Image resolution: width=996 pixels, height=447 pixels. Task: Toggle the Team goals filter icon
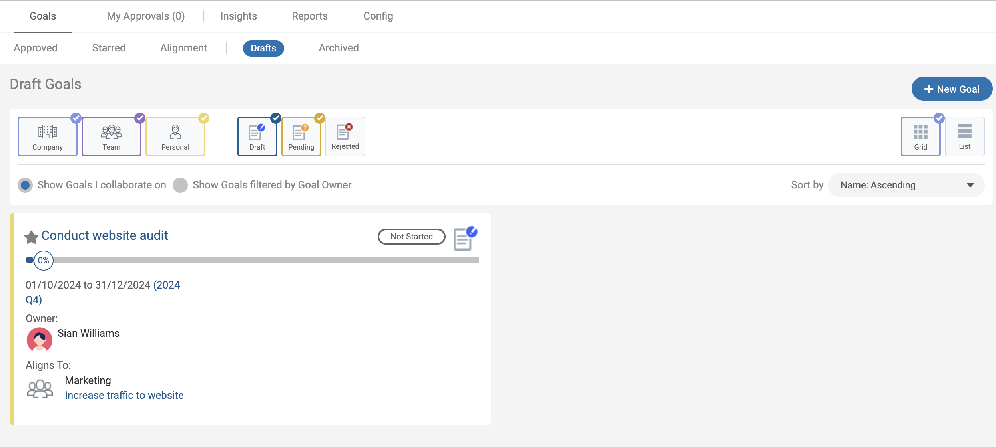pos(111,136)
